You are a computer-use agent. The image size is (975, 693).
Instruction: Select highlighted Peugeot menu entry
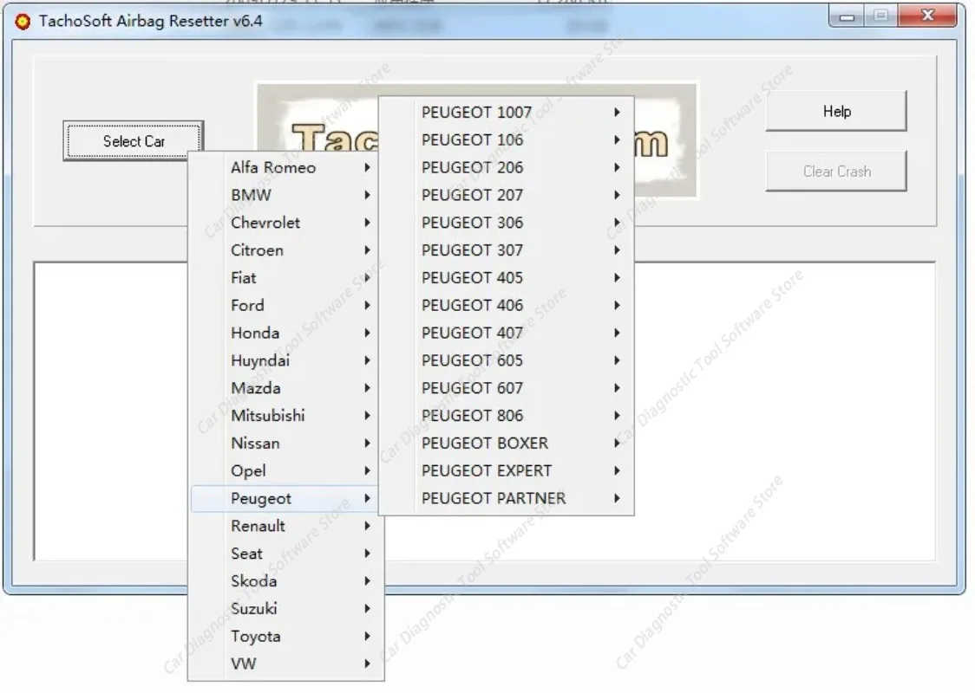coord(285,498)
